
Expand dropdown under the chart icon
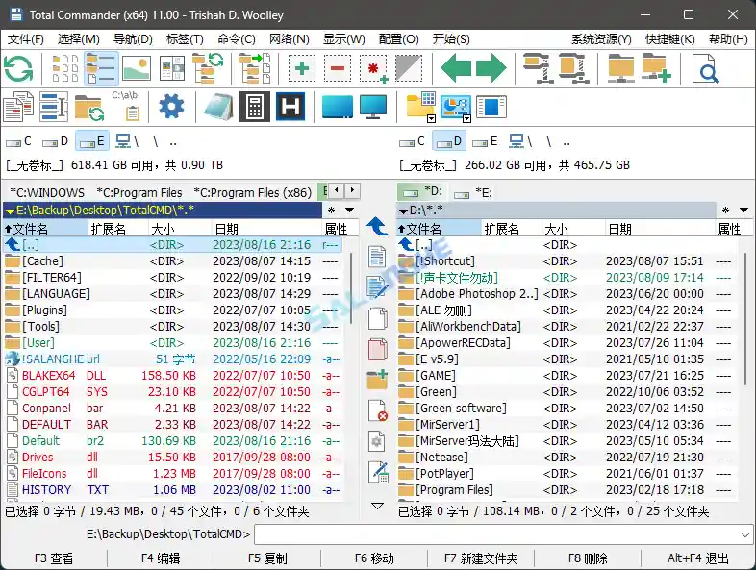tap(466, 118)
